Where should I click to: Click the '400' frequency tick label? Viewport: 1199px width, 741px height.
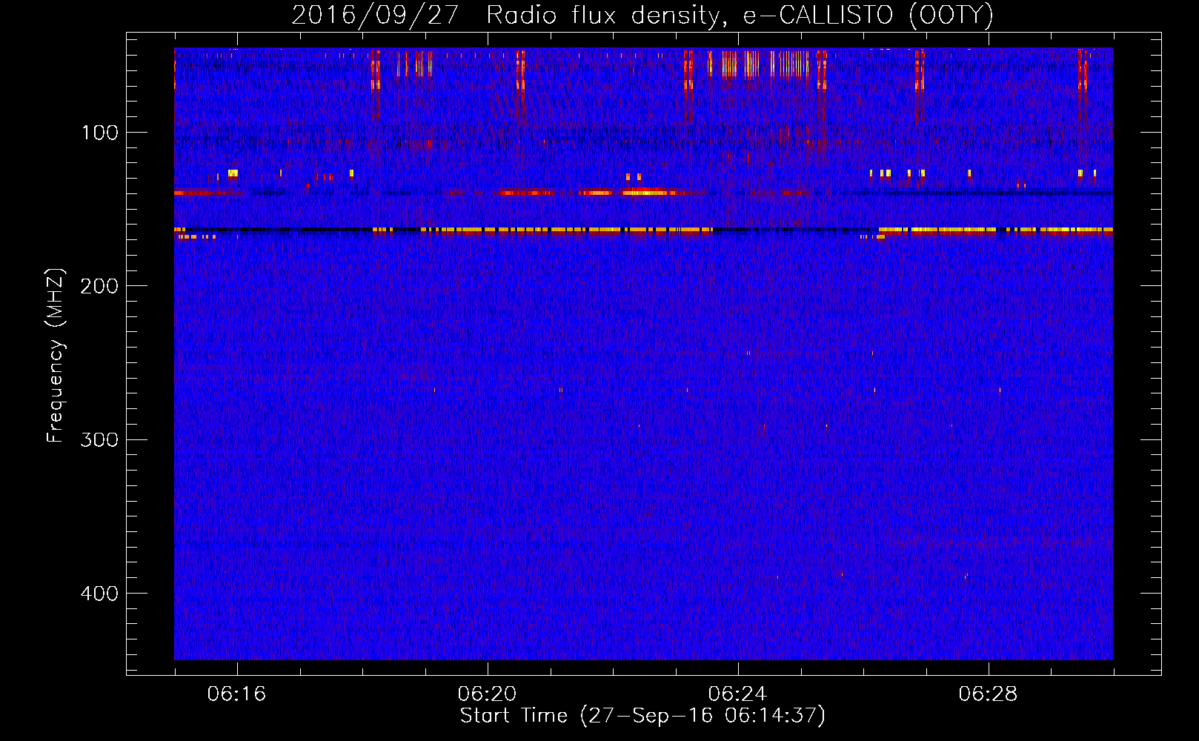coord(99,594)
